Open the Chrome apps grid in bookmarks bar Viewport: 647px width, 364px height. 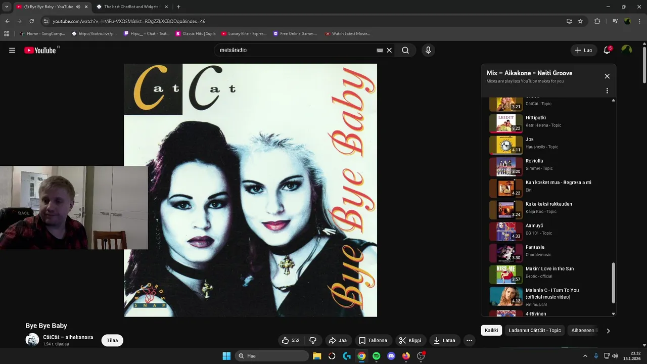click(7, 34)
